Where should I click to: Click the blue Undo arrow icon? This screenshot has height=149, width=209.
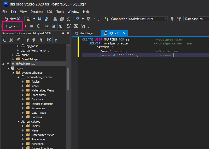point(77,19)
